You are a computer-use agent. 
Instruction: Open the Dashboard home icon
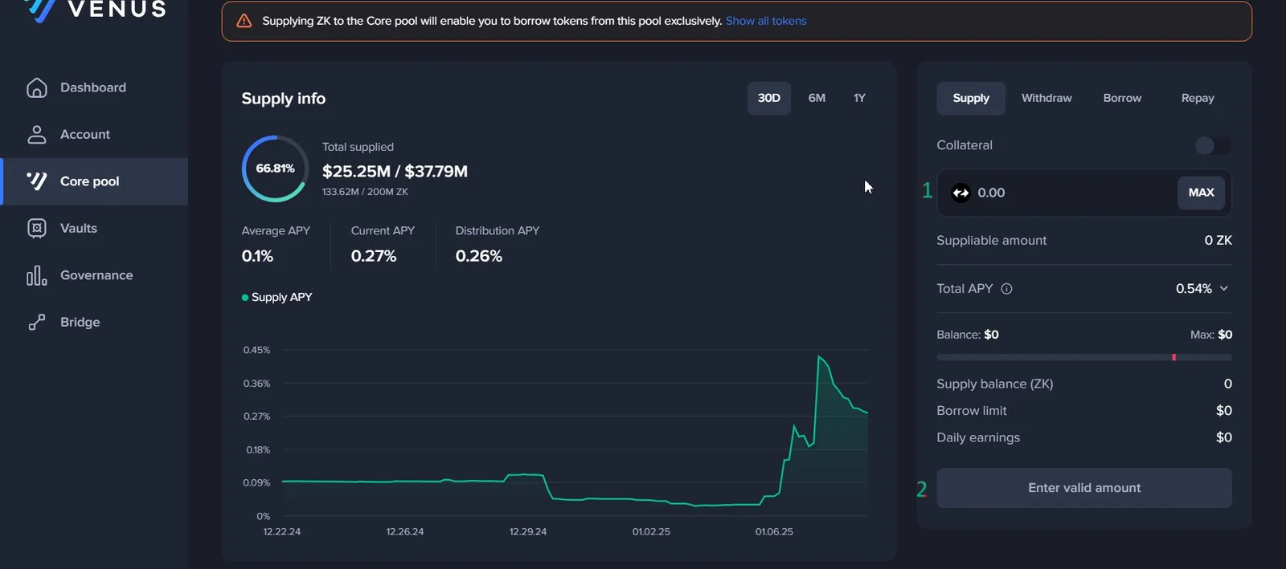[x=37, y=87]
